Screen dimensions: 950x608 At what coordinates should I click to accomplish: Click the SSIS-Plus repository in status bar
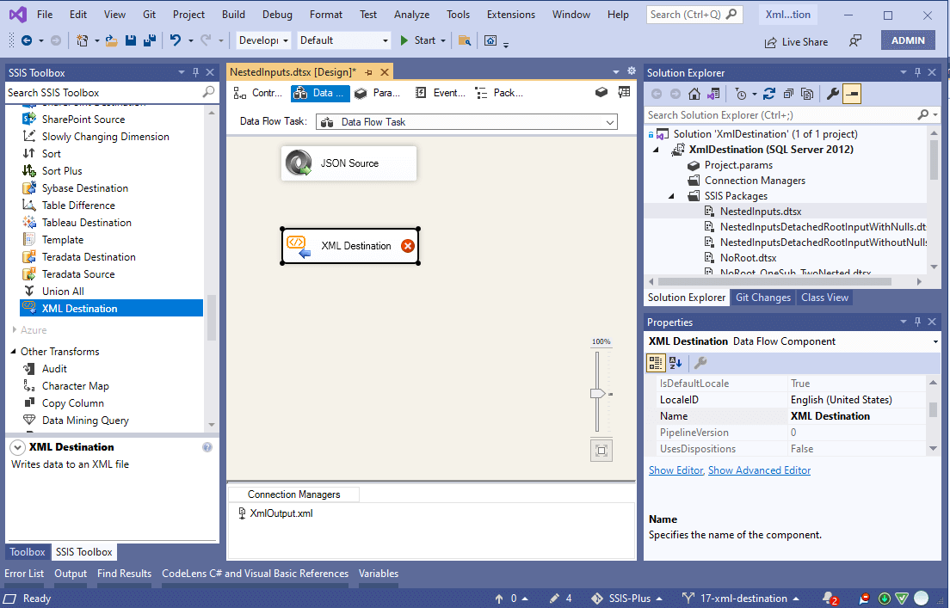pyautogui.click(x=626, y=599)
